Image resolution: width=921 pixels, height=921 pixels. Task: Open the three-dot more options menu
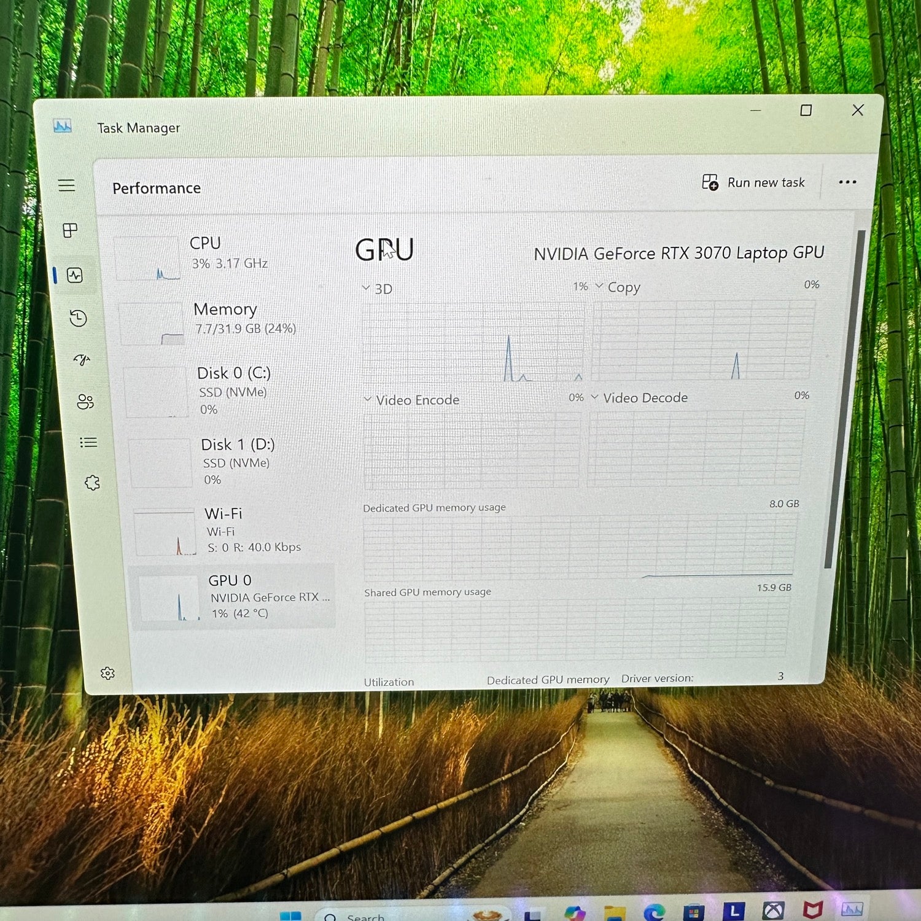pos(847,182)
